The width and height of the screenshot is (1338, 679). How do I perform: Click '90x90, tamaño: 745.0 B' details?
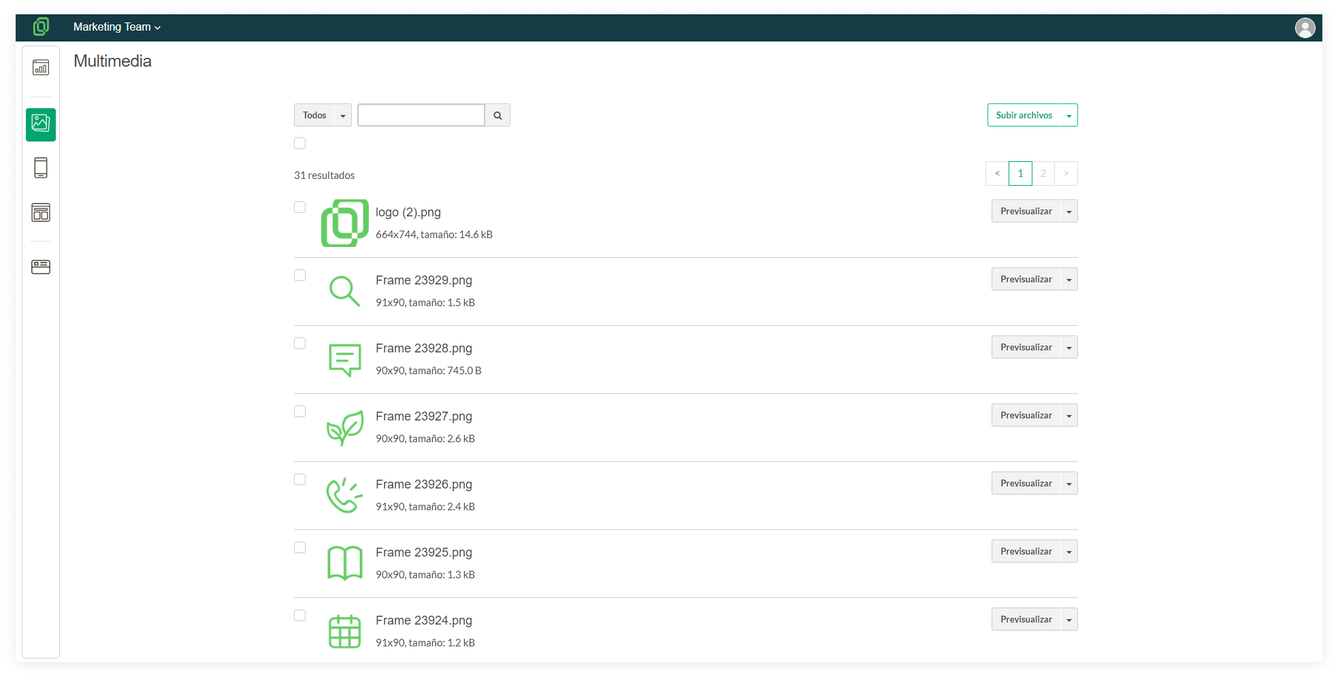pos(429,371)
